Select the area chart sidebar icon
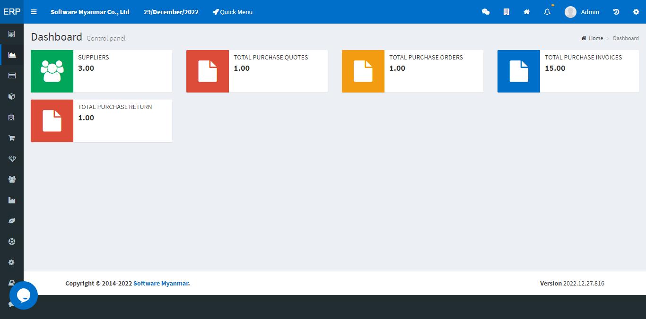Image resolution: width=646 pixels, height=319 pixels. click(x=12, y=55)
